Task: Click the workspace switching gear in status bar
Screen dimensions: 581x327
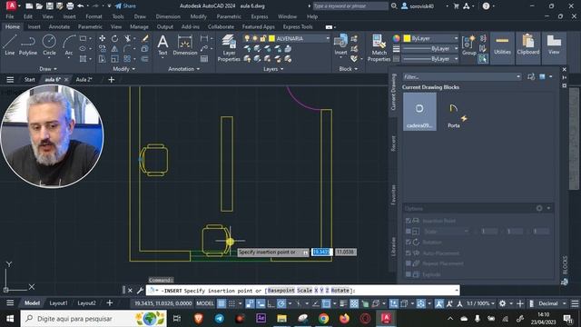Action: [x=502, y=303]
